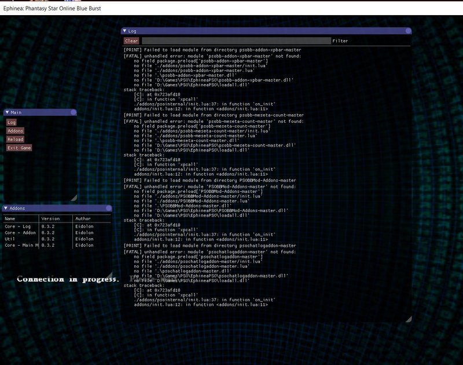Select the Author column header in Addons
463x365 pixels.
pyautogui.click(x=83, y=218)
